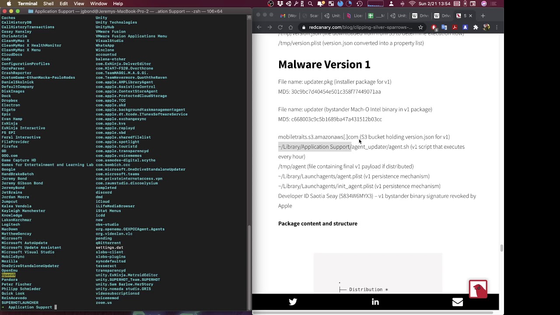Open the Chrome profile avatar
Viewport: 560px width, 315px height.
(486, 27)
